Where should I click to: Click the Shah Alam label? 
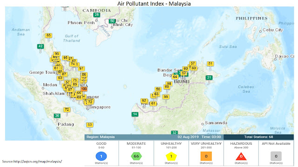point(54,94)
